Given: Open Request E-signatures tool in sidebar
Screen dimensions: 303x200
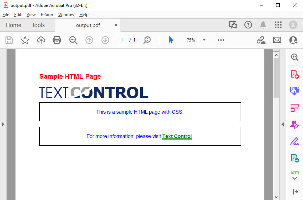Looking at the screenshot, I should point(295,125).
